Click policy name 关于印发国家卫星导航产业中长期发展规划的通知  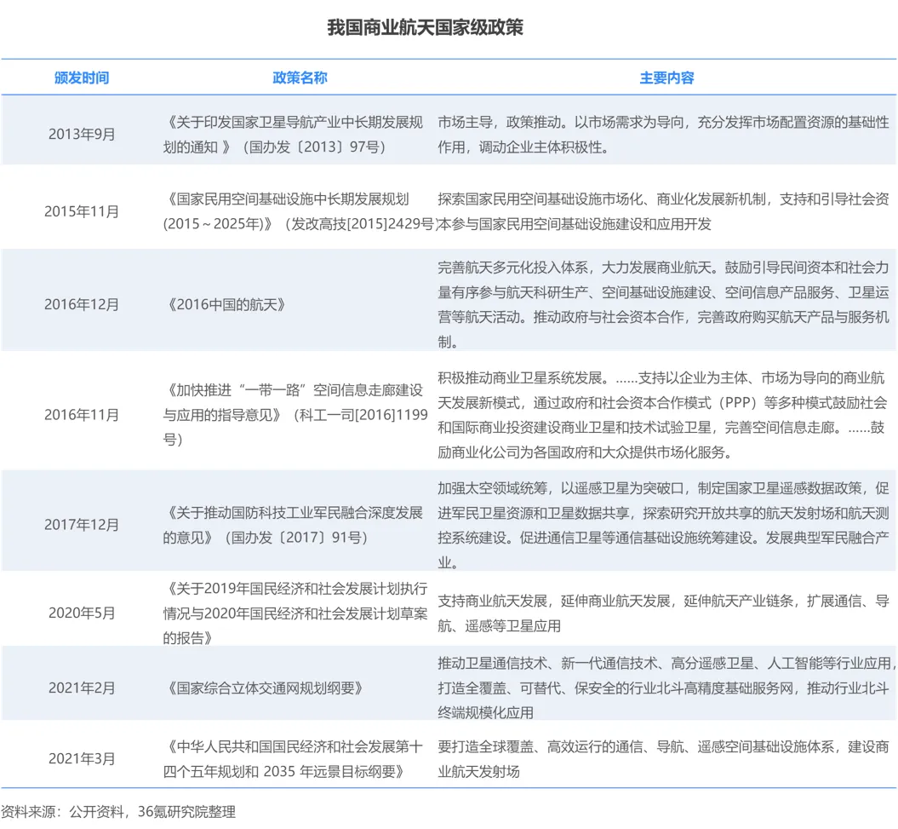pyautogui.click(x=293, y=135)
